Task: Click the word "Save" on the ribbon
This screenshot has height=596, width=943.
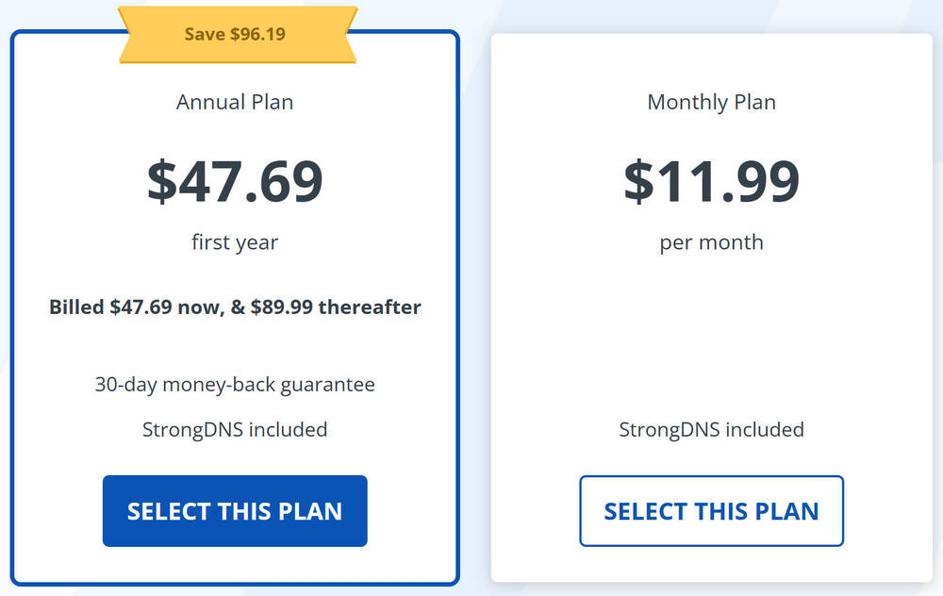Action: click(x=205, y=35)
